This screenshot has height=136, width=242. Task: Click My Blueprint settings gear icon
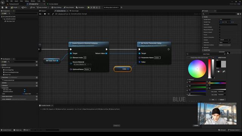click(37, 62)
